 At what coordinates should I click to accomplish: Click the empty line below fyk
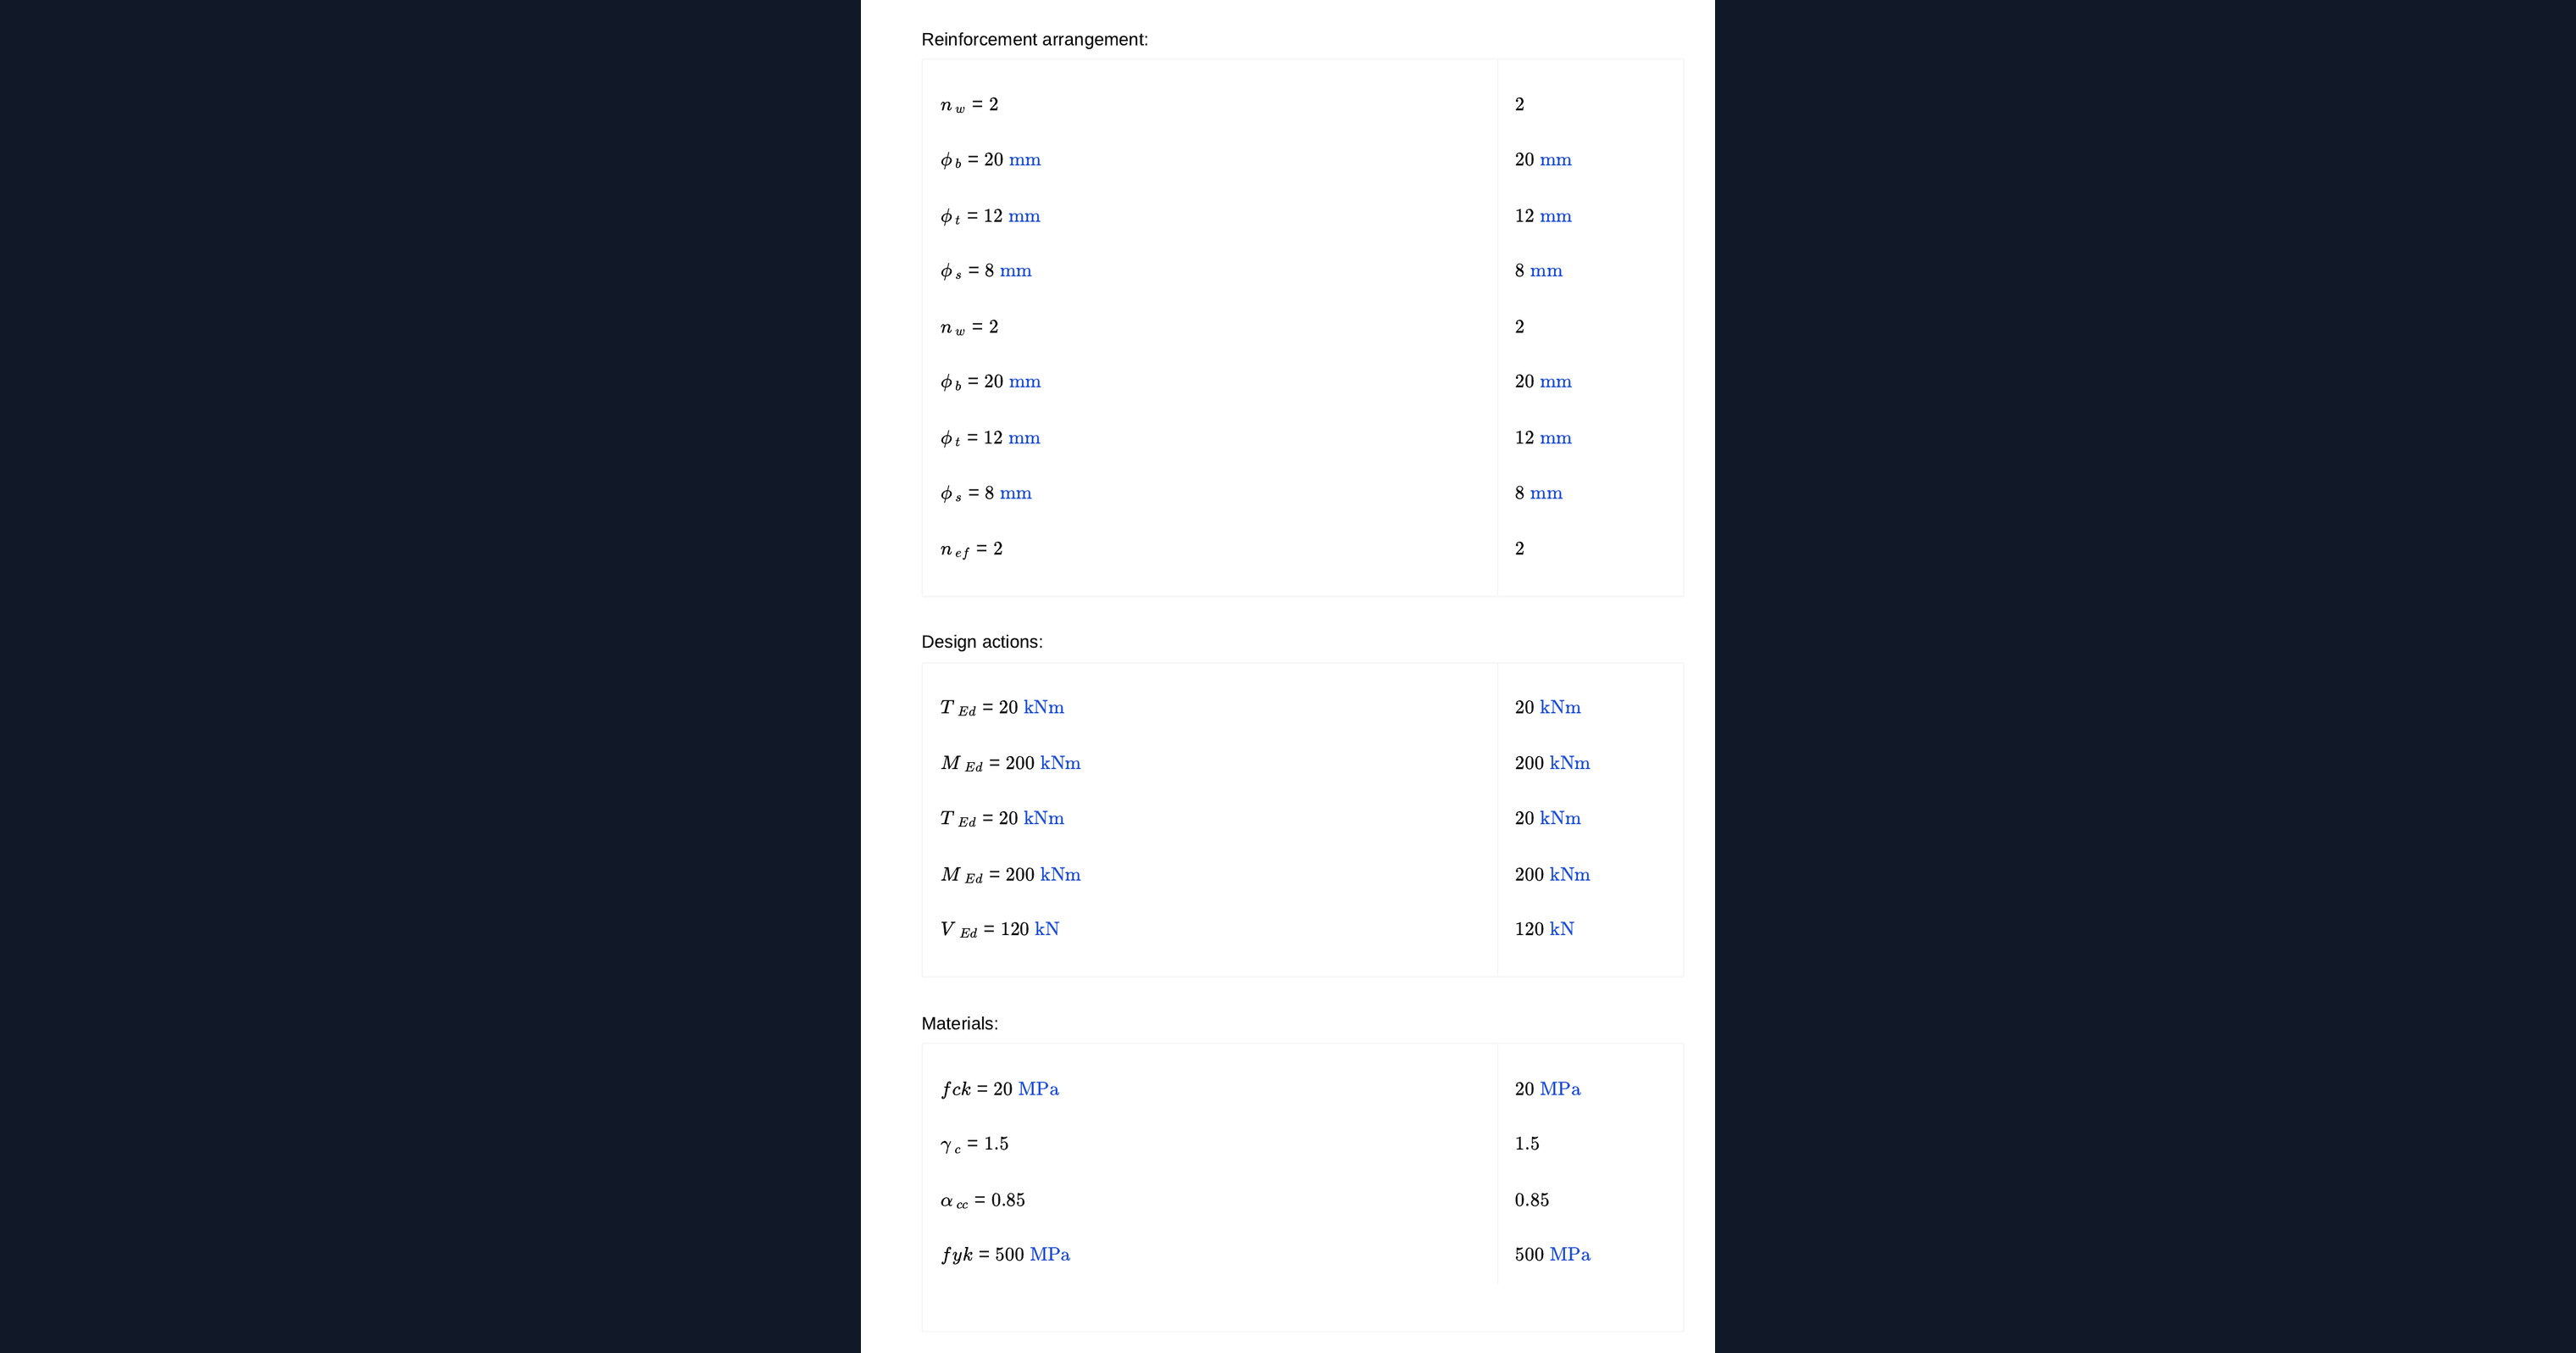point(1302,1306)
